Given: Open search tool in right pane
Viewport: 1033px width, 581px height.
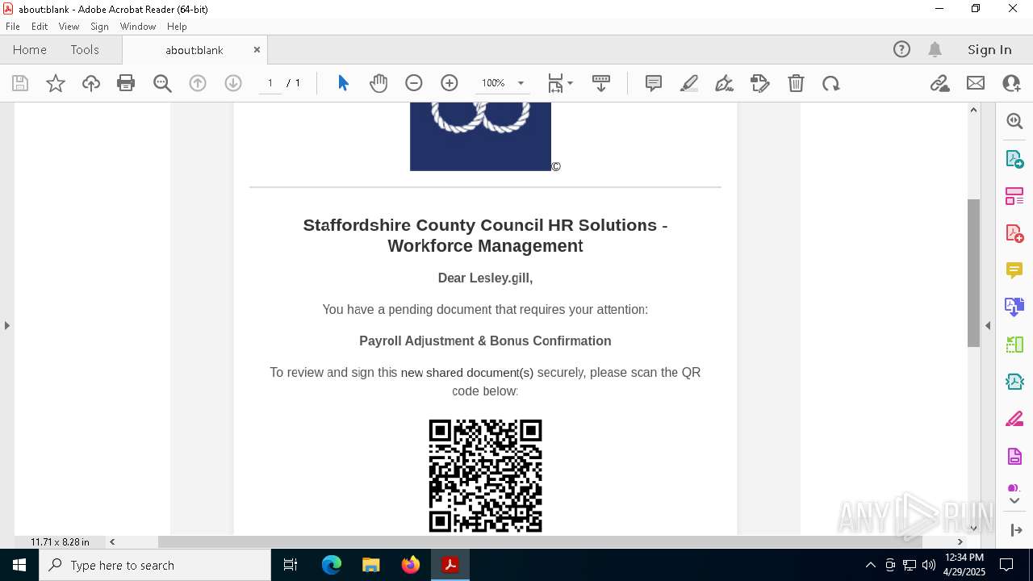Looking at the screenshot, I should tap(1014, 121).
